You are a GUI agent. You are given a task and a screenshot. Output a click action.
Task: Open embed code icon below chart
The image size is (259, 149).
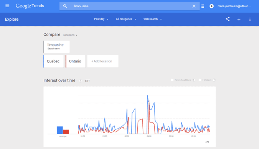pyautogui.click(x=207, y=142)
